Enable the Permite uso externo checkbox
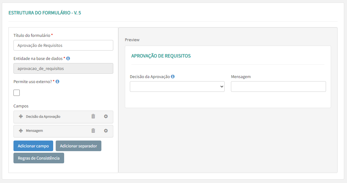 (x=17, y=93)
